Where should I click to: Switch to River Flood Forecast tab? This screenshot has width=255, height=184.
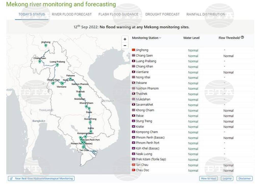click(x=72, y=14)
